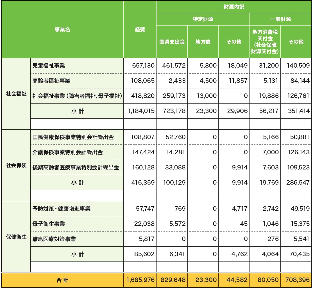
Task: Click the 財源内訳 header cell
Action: coord(234,7)
